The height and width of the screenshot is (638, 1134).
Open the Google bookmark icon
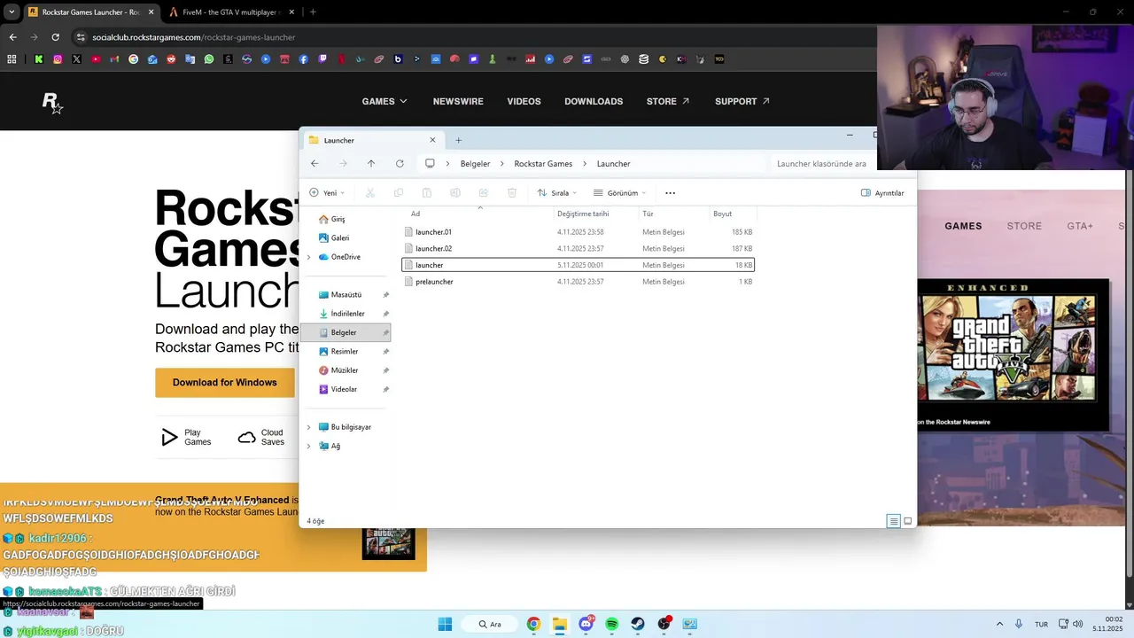coord(134,59)
